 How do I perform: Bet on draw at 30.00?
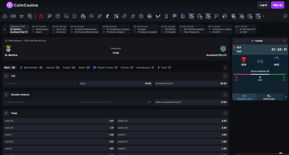tap(115, 83)
